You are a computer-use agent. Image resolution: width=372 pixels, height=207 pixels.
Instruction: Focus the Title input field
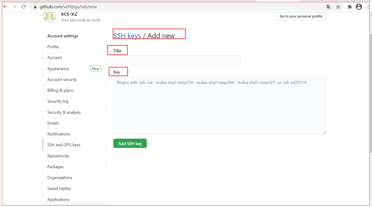(x=177, y=60)
